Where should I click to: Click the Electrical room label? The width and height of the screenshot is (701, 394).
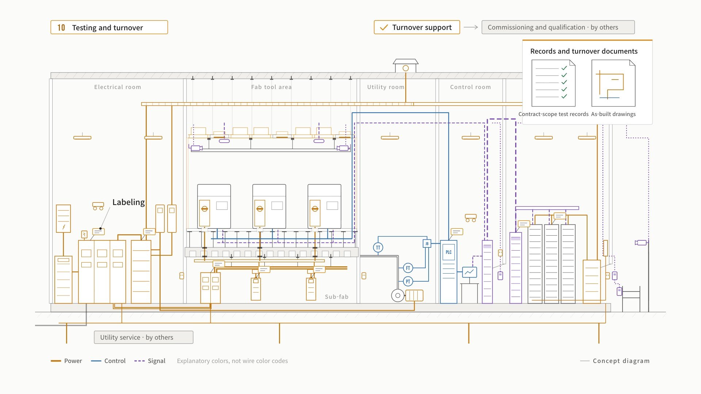click(x=118, y=87)
